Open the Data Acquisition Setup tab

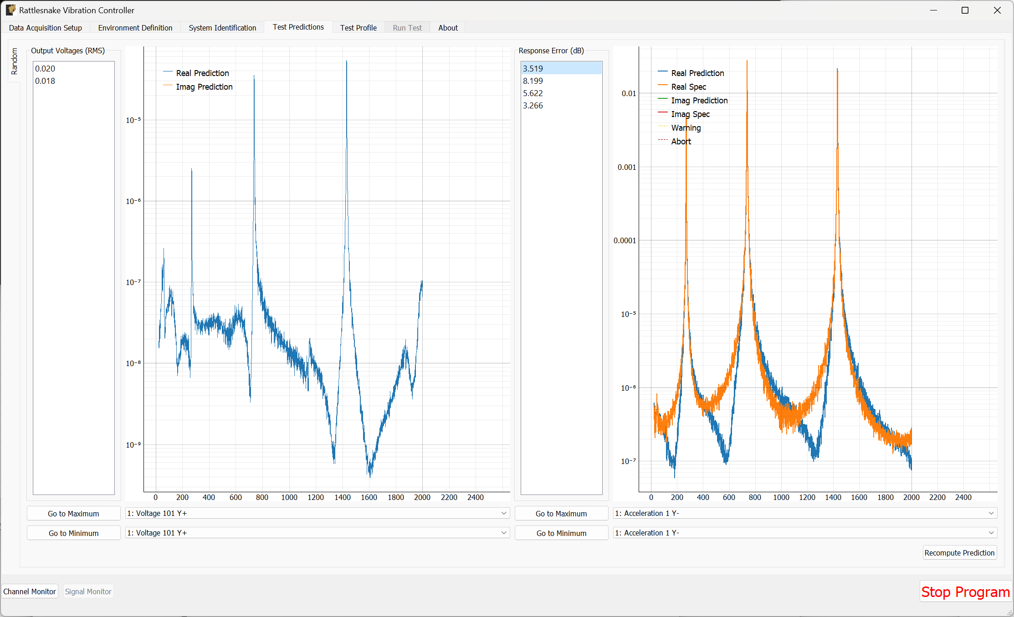coord(45,27)
